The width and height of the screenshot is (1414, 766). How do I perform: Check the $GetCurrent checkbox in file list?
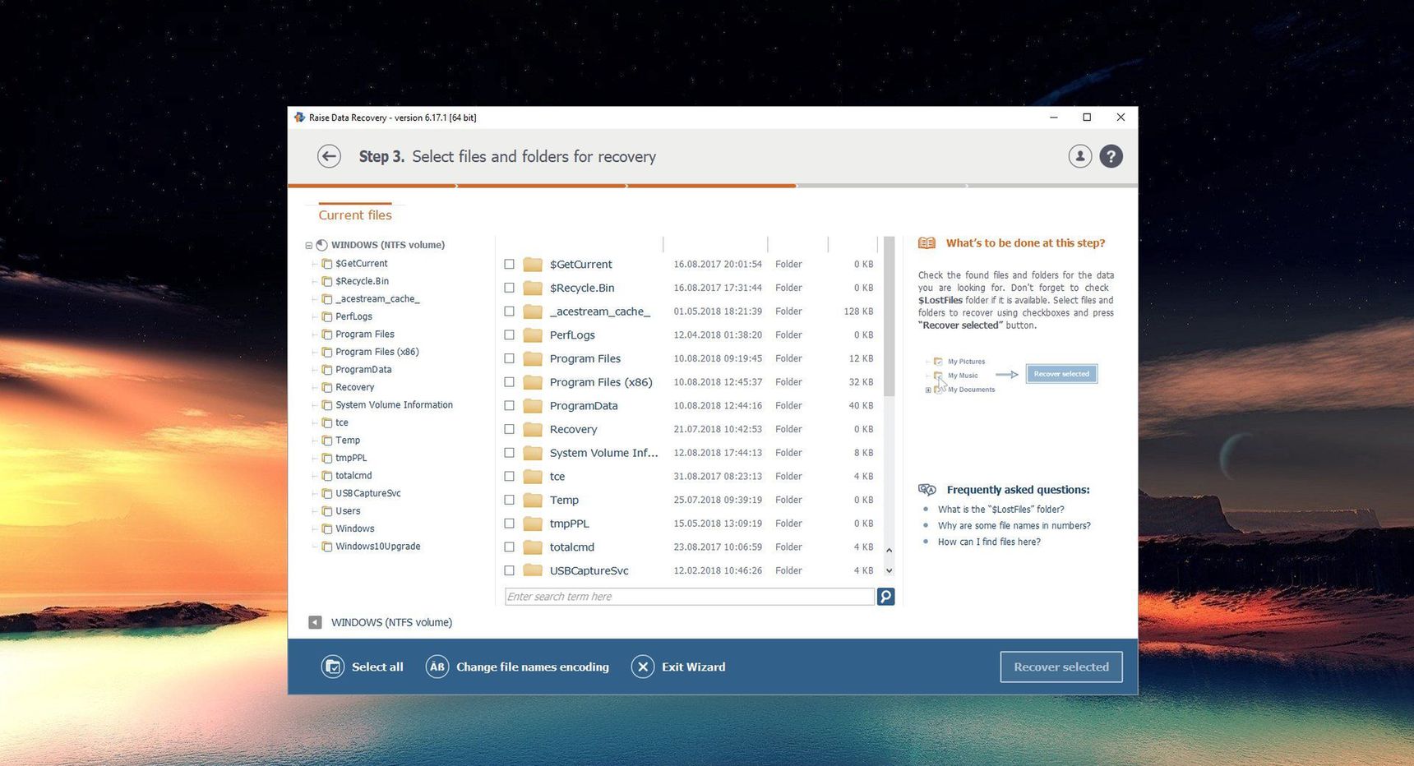[509, 264]
